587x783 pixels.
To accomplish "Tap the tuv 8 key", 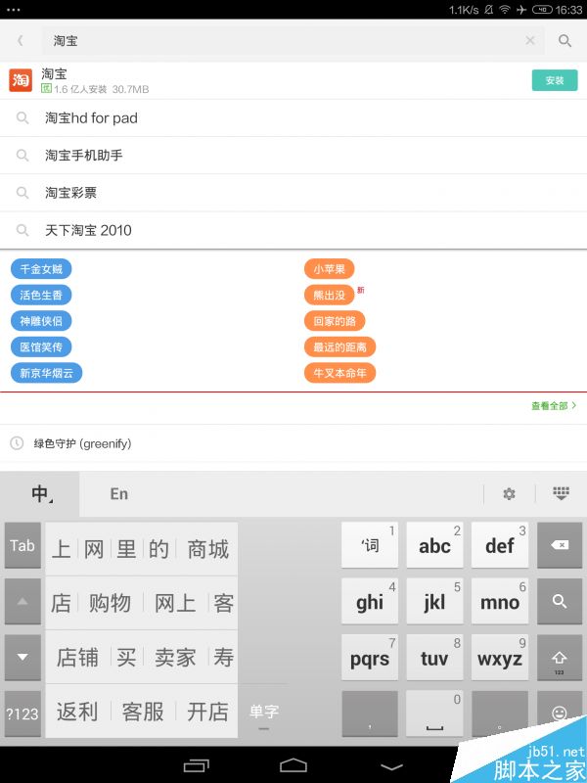I will (434, 658).
